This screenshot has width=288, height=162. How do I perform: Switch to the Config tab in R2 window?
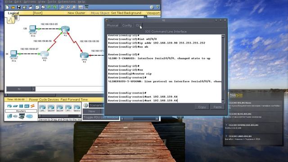point(127,25)
